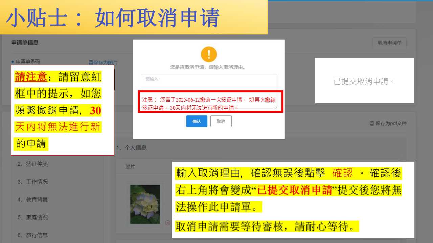This screenshot has height=243, width=433.
Task: Click the 已提交取消申請 status text
Action: pos(364,81)
